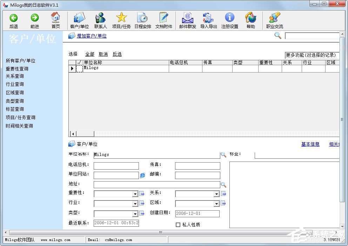Select 项目/任务查询 in the sidebar
This screenshot has height=246, width=348.
click(20, 117)
